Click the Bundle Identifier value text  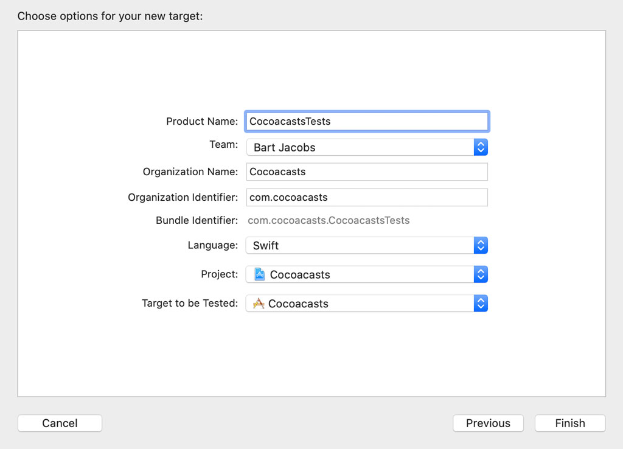[329, 221]
